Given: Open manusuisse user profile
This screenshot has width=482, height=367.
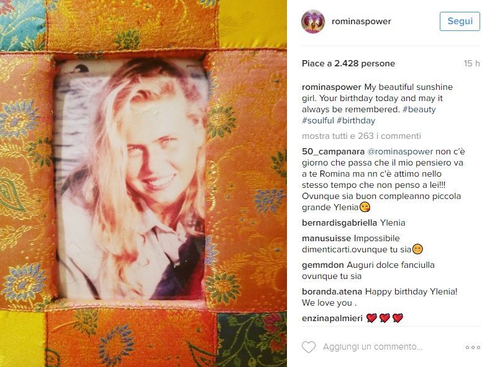Looking at the screenshot, I should coord(327,239).
